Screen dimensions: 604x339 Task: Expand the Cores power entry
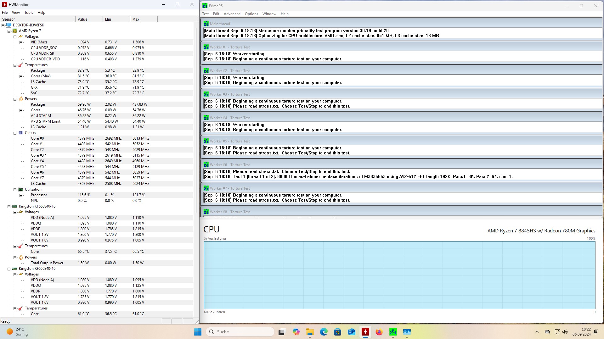pos(21,110)
